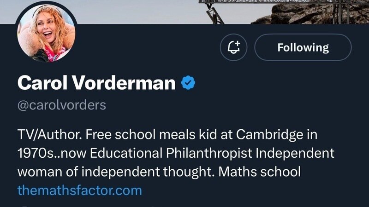
Task: Click the plus sign on the bell icon
Action: pyautogui.click(x=238, y=42)
